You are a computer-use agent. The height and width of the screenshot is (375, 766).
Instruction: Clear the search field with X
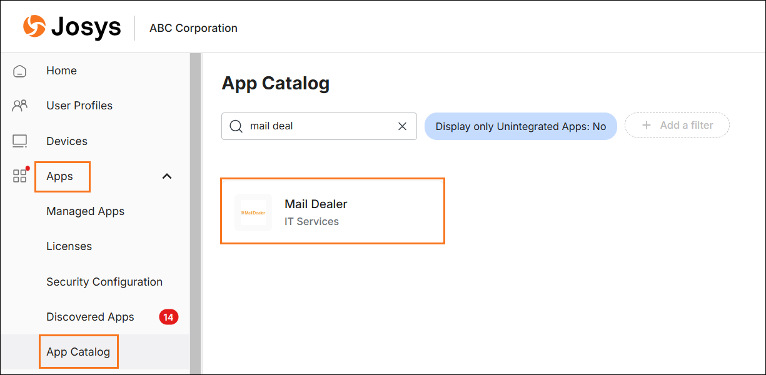[403, 126]
